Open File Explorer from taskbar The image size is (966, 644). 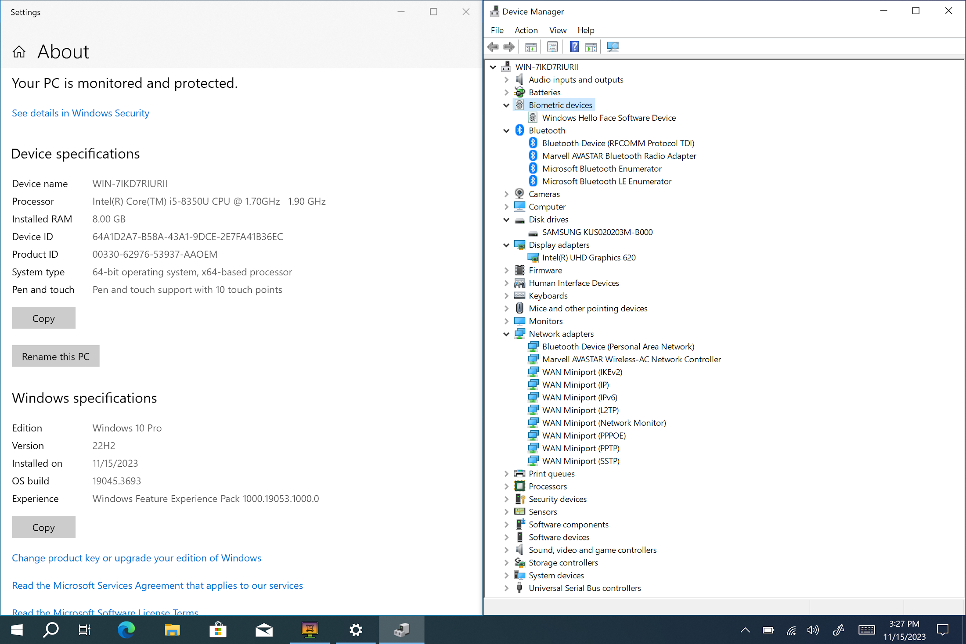pyautogui.click(x=172, y=630)
